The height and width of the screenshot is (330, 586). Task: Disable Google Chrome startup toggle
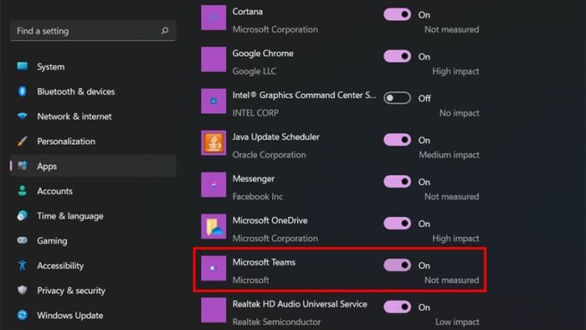point(397,56)
